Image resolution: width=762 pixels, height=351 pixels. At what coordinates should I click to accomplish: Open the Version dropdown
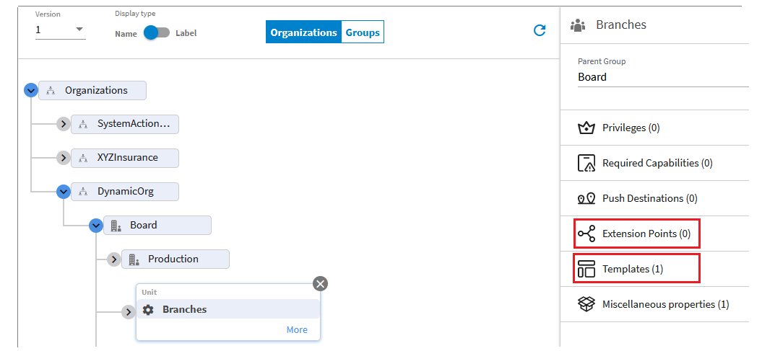tap(79, 30)
